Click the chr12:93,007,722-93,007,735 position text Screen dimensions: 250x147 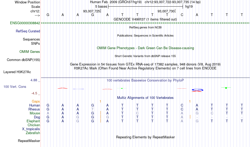[x=173, y=2]
